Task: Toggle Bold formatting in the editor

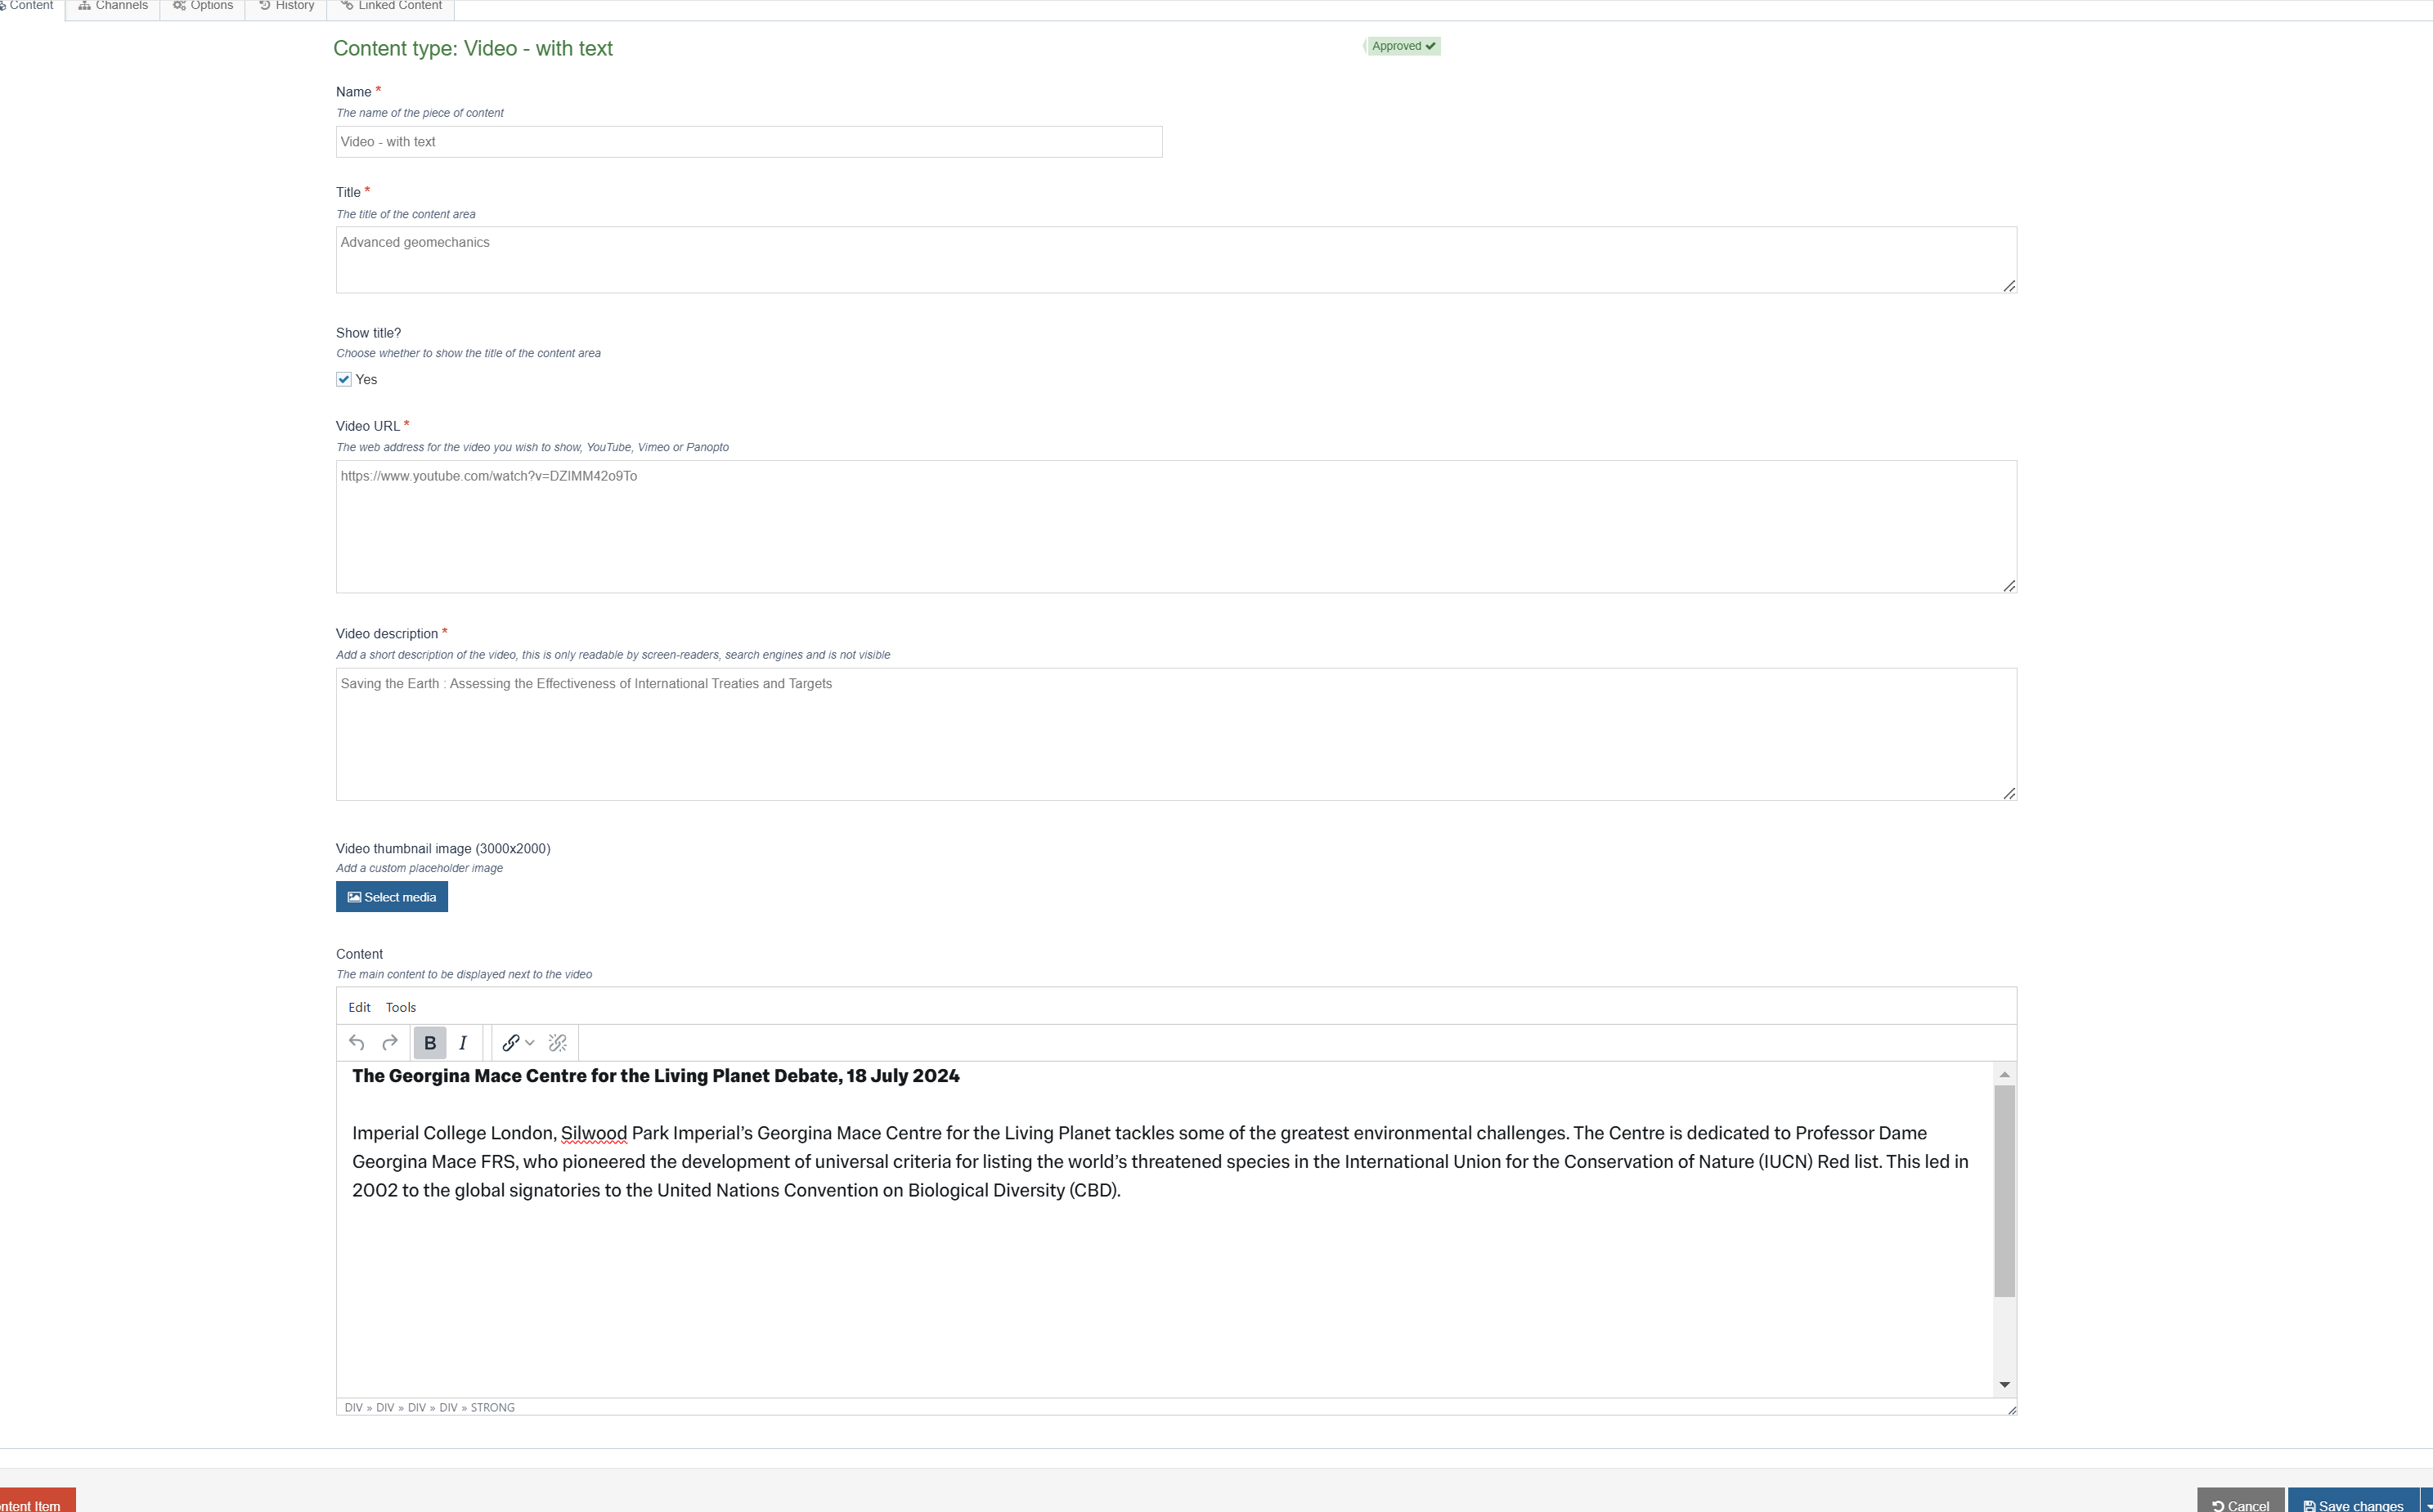Action: coord(430,1043)
